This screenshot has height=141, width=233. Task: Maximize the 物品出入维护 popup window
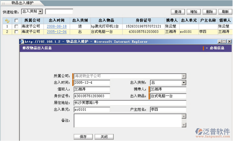(224, 41)
